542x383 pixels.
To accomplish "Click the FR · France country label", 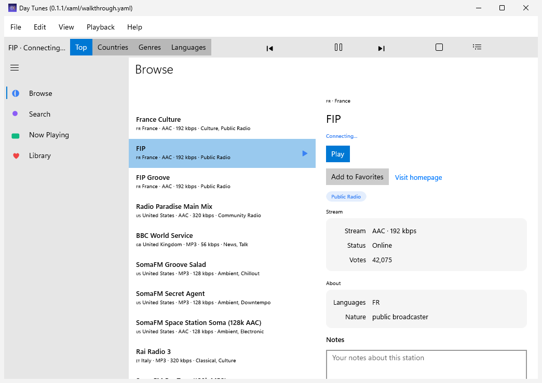I will [x=338, y=101].
